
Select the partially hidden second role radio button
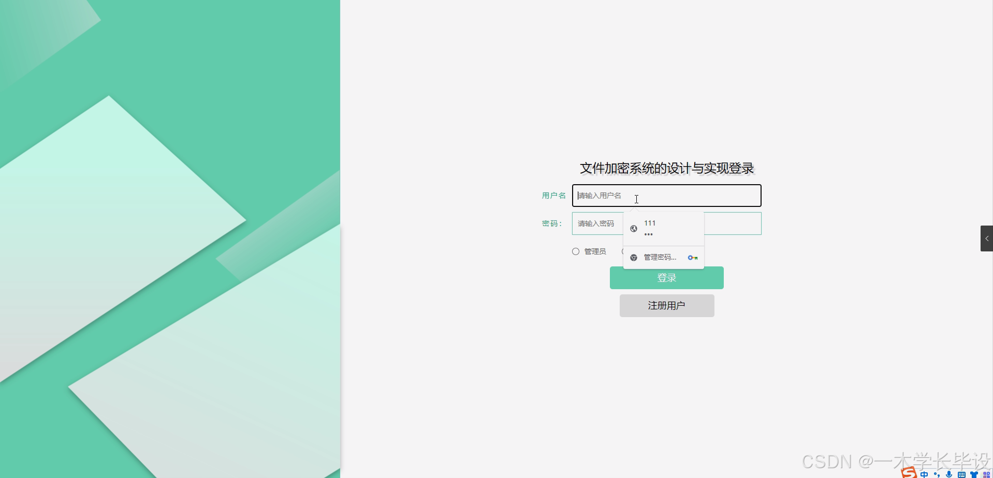point(624,251)
